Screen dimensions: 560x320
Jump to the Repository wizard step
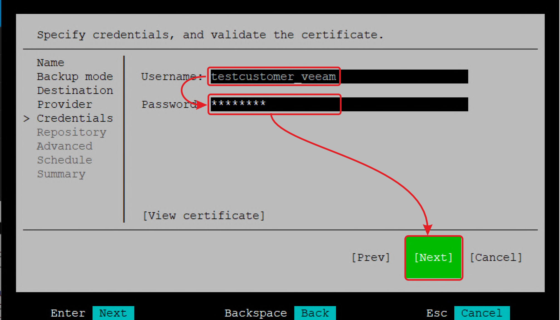pos(71,132)
